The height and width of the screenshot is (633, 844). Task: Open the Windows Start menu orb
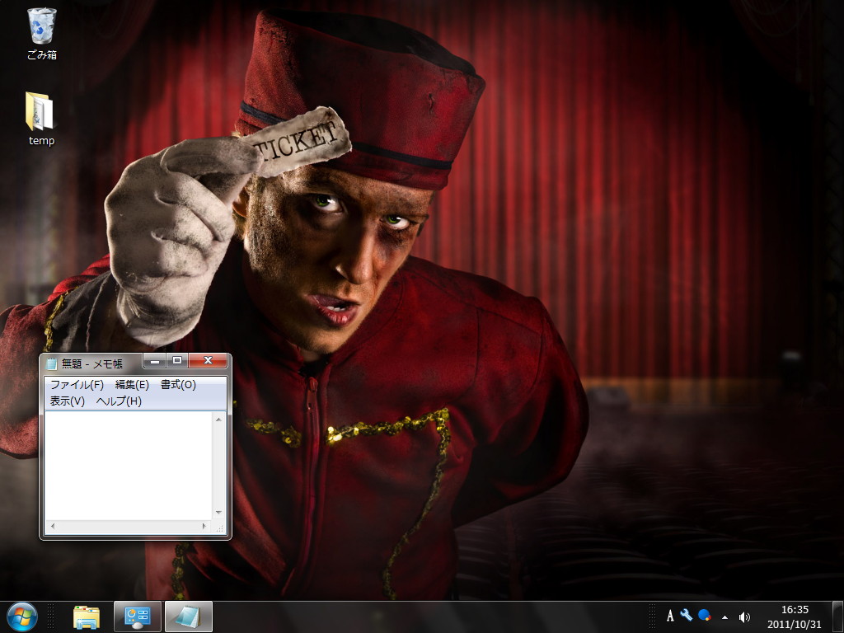(x=22, y=617)
